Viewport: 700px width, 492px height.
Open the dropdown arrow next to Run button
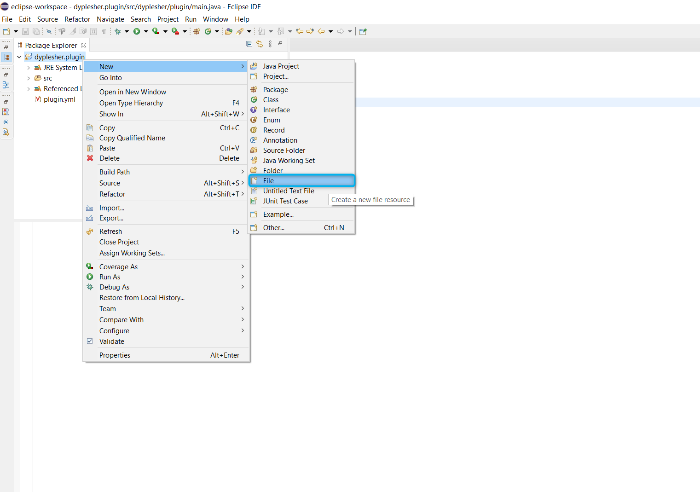pyautogui.click(x=146, y=31)
